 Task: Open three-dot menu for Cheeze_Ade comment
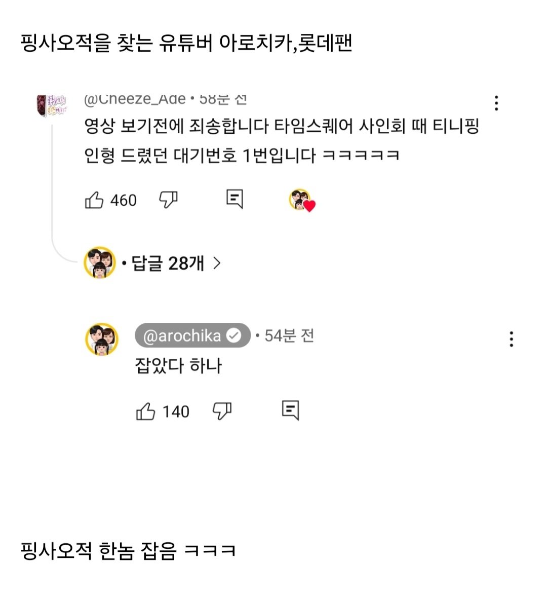(x=496, y=103)
